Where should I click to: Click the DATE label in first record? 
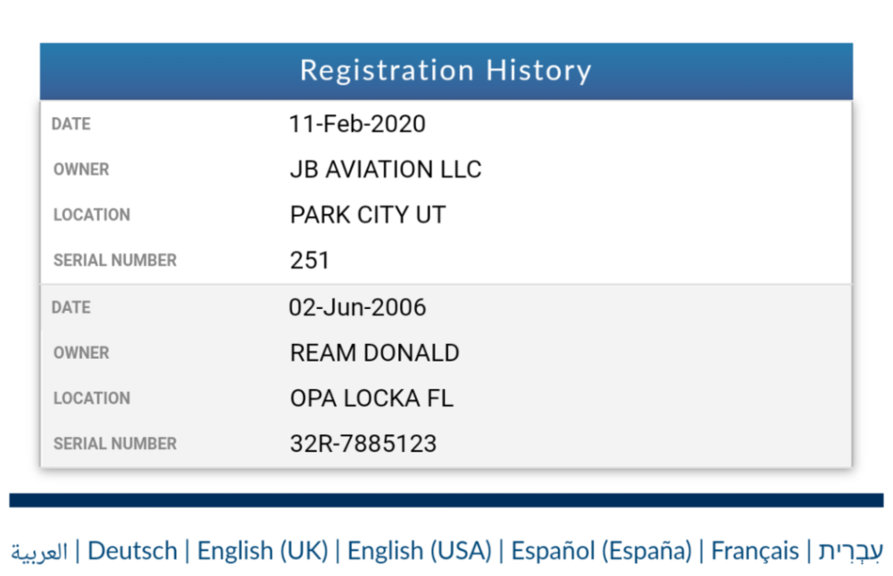69,124
